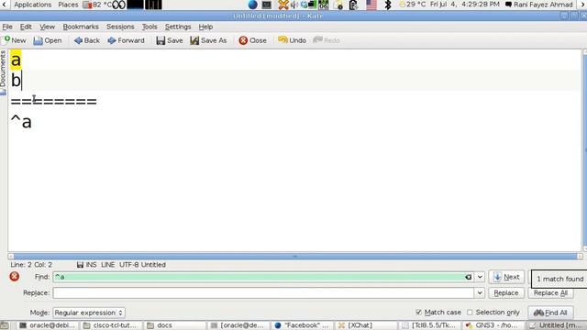
Task: Open the Sessions menu
Action: [x=120, y=27]
